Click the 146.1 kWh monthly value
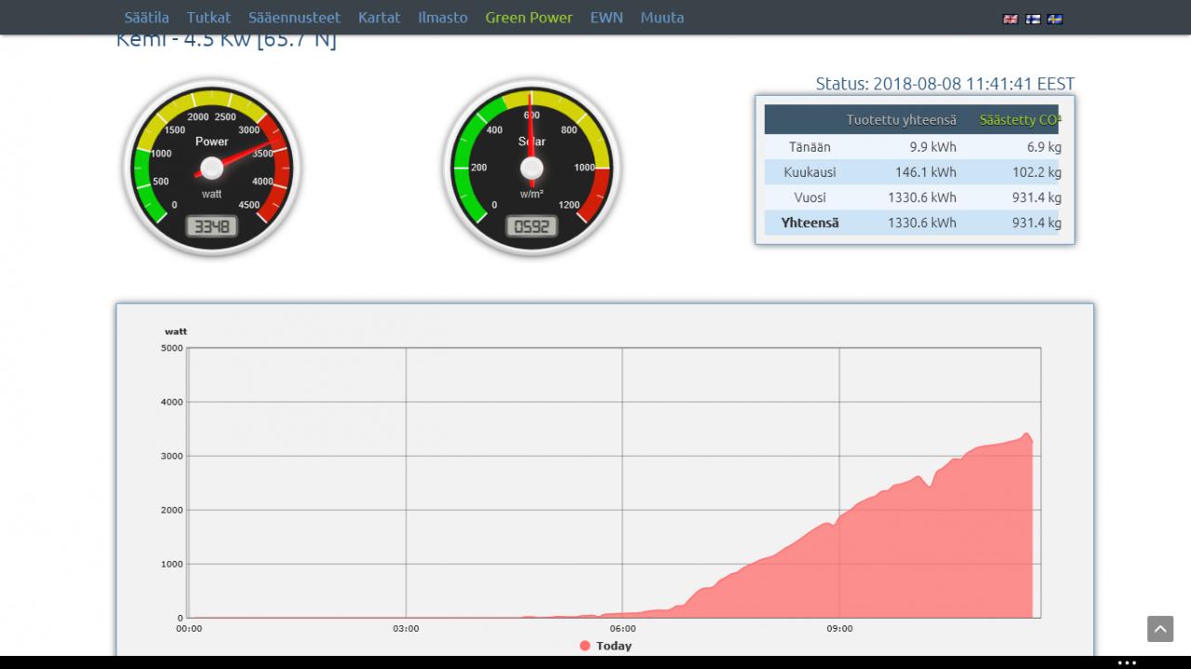The width and height of the screenshot is (1191, 669). pyautogui.click(x=926, y=172)
